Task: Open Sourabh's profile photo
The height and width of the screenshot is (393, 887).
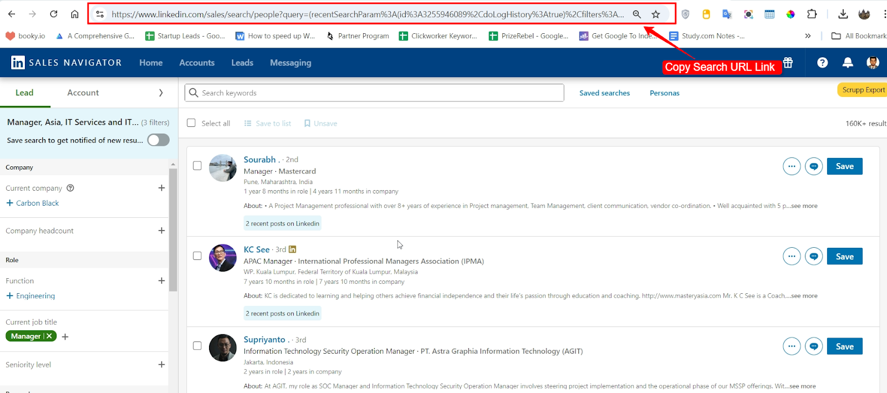Action: tap(223, 168)
